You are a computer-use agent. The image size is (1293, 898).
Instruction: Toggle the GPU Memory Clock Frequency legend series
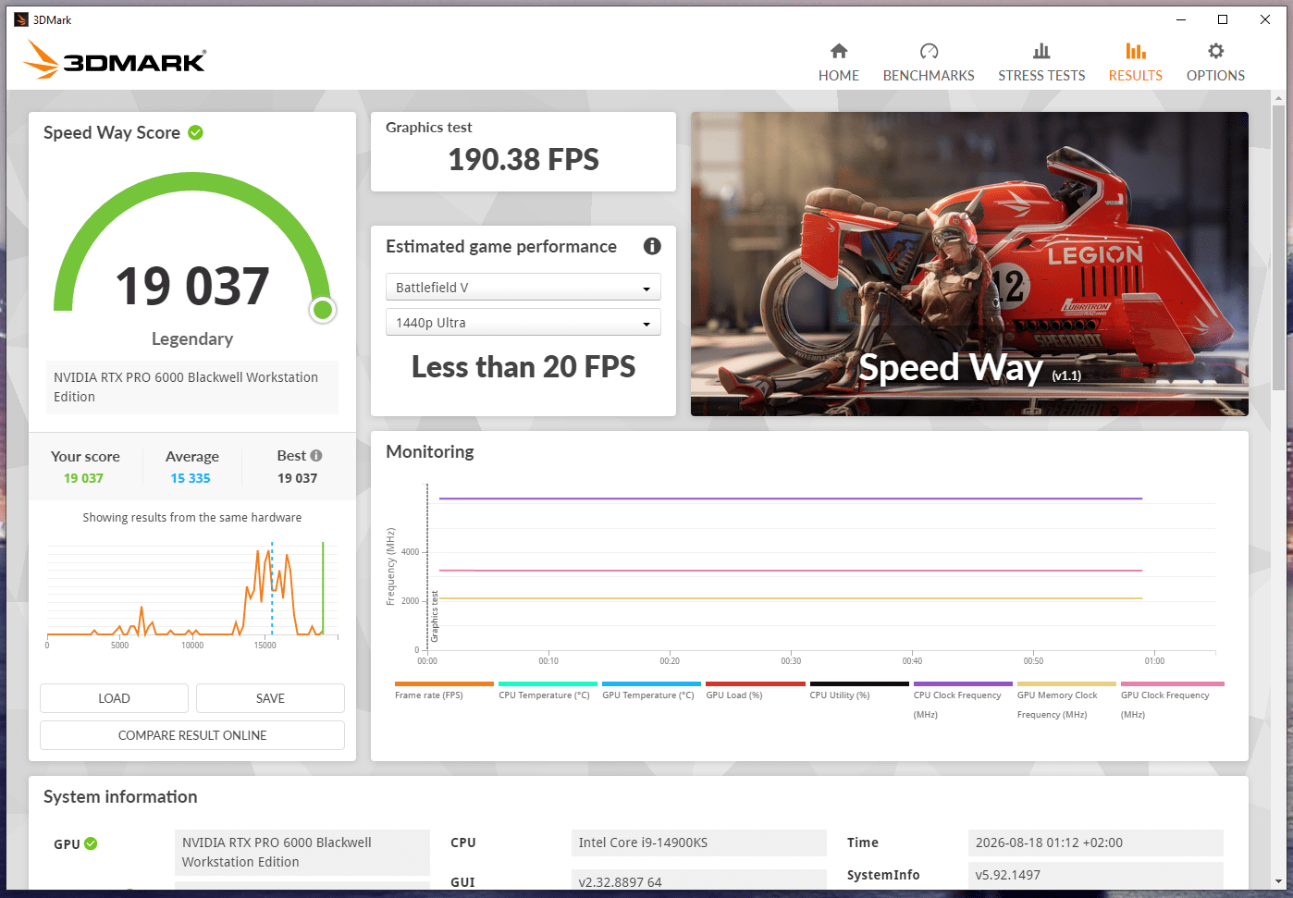tap(1066, 700)
